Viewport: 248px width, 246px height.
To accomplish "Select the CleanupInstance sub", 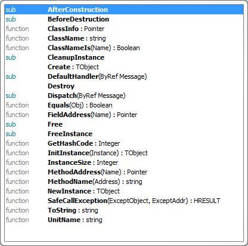I will [x=124, y=57].
